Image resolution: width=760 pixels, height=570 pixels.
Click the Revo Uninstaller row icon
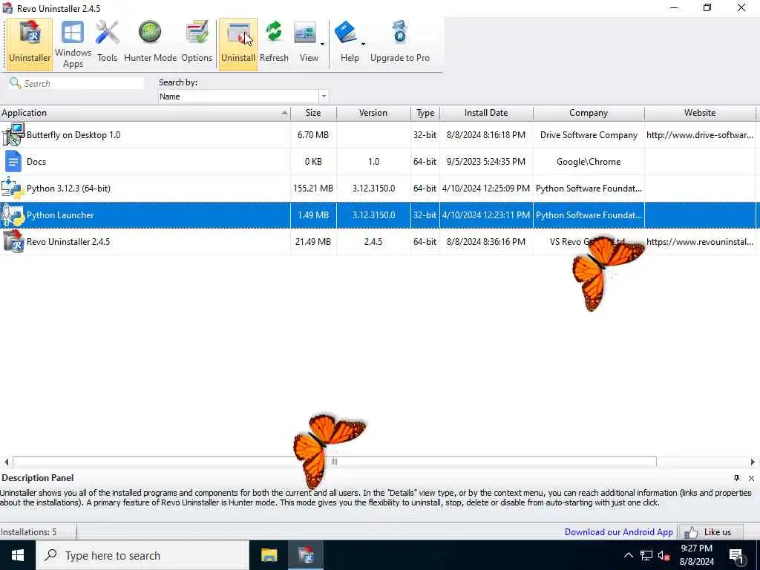[13, 241]
